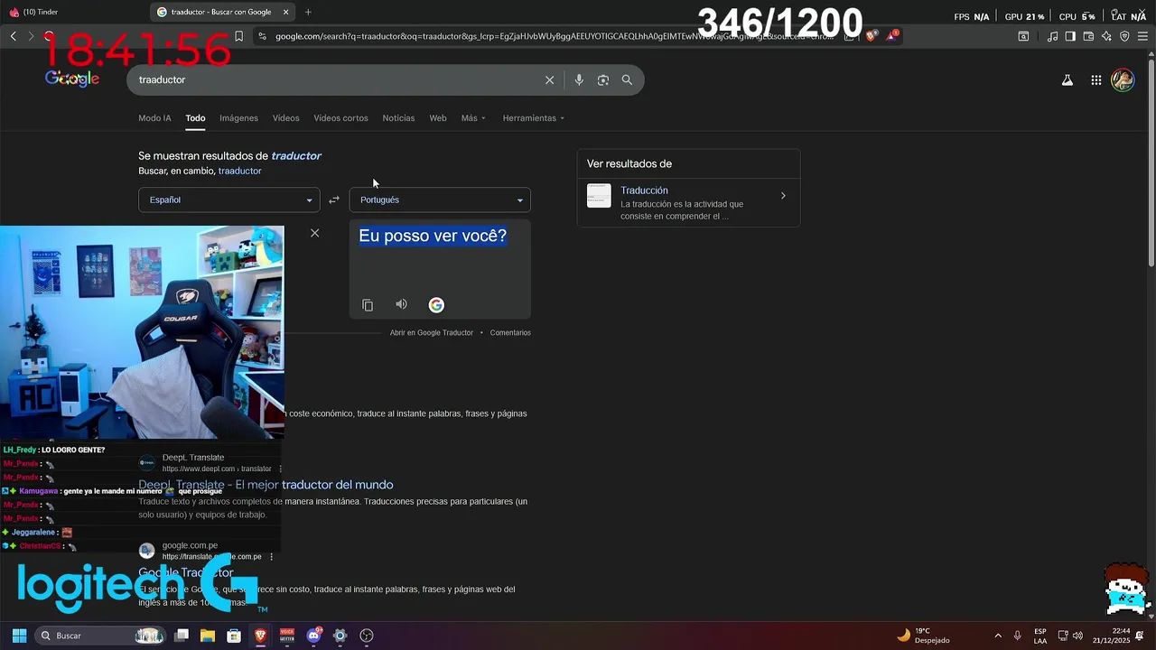Open google.com.pe result options menu
This screenshot has height=650, width=1156.
(271, 557)
